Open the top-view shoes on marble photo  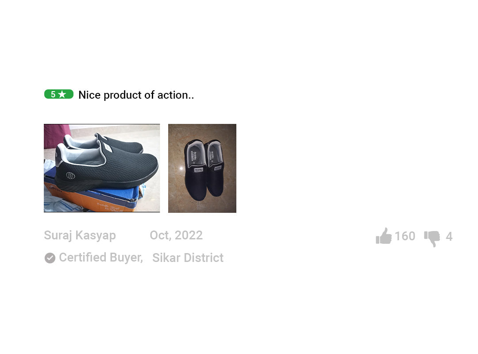[202, 168]
